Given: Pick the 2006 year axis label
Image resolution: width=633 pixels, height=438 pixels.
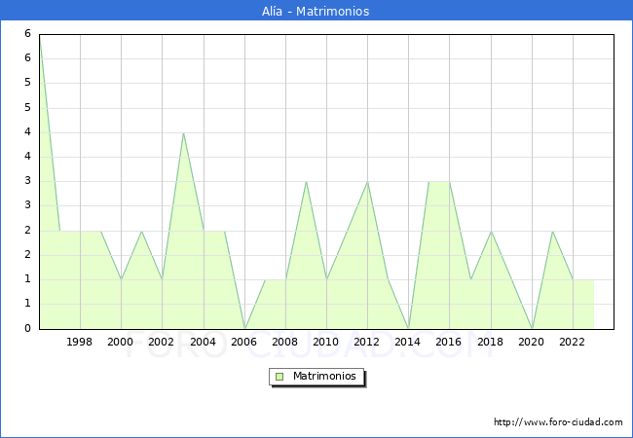Looking at the screenshot, I should [244, 342].
